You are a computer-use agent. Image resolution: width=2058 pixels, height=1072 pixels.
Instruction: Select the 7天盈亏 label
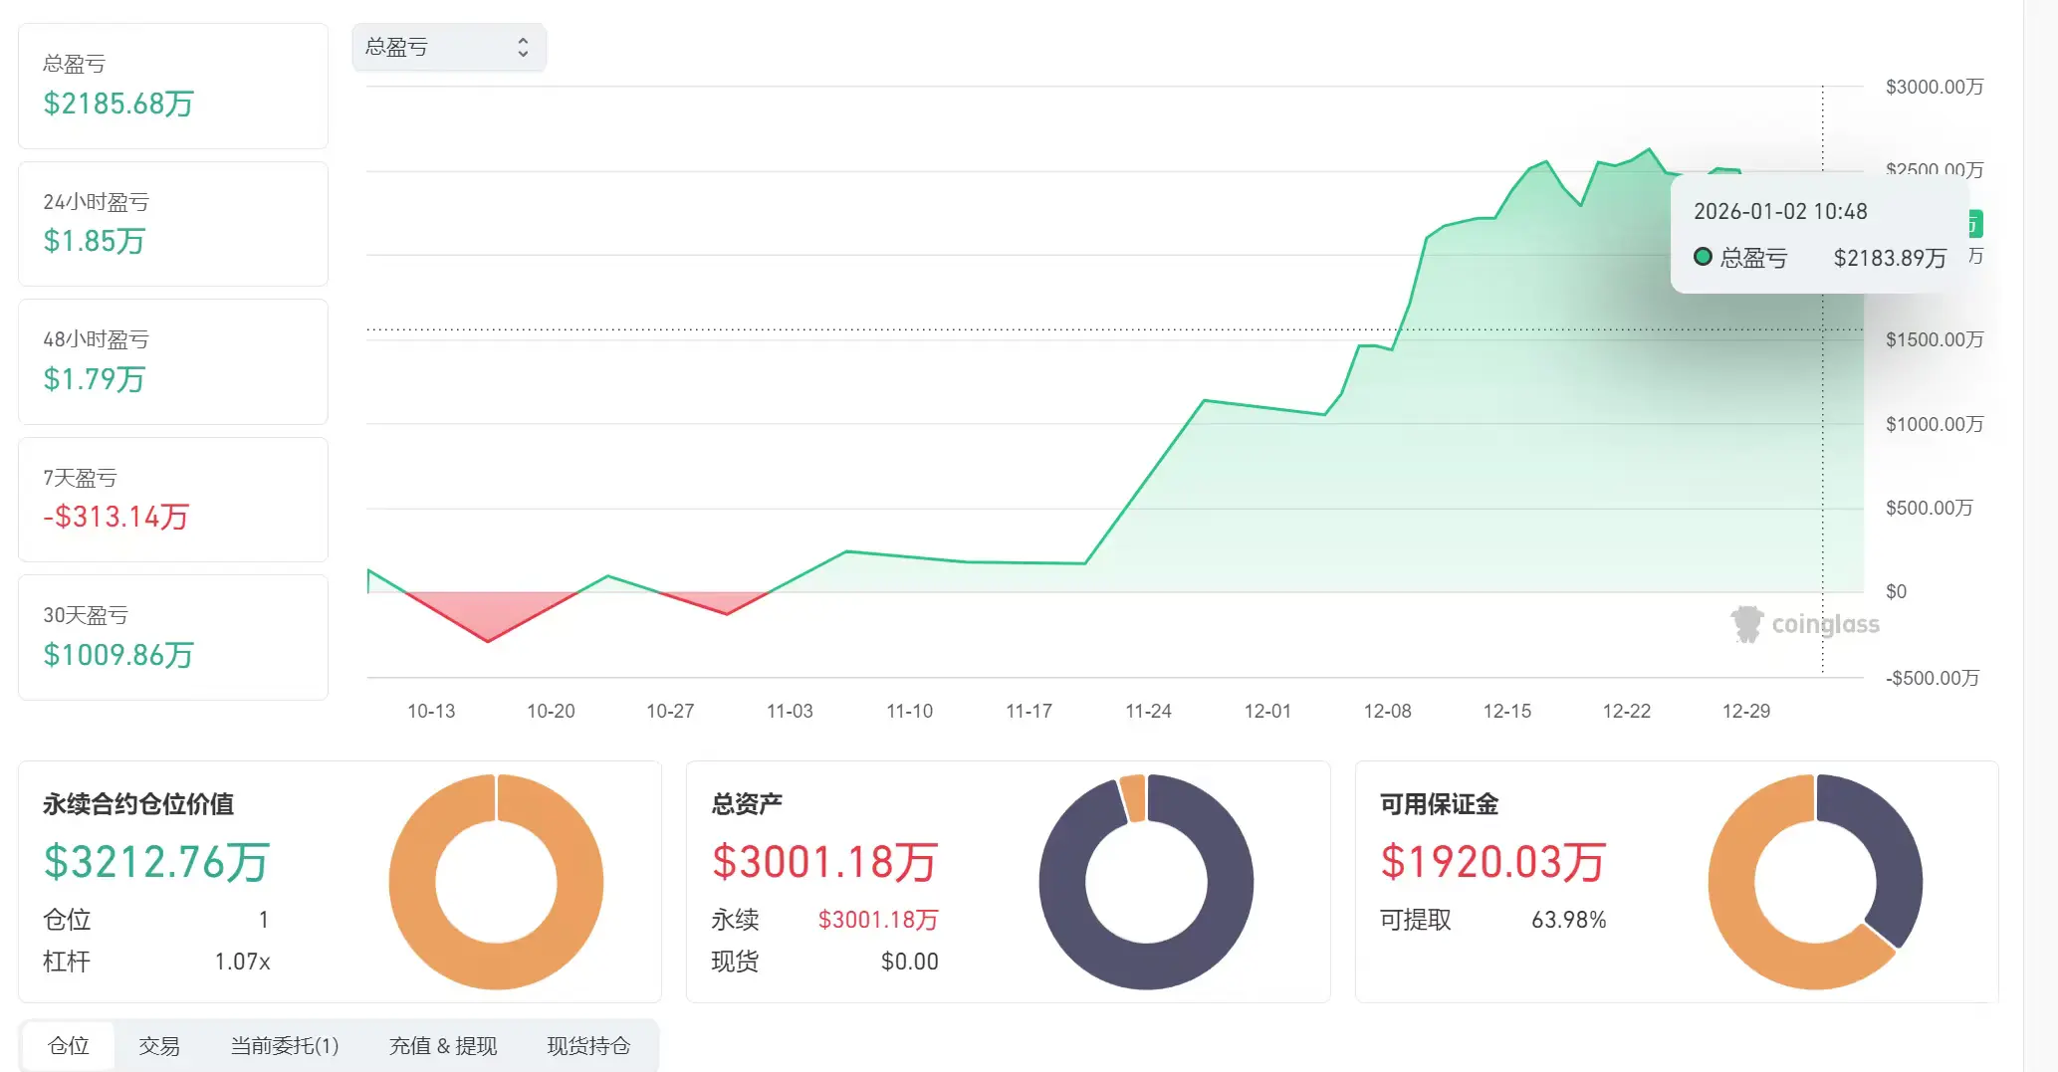(80, 478)
